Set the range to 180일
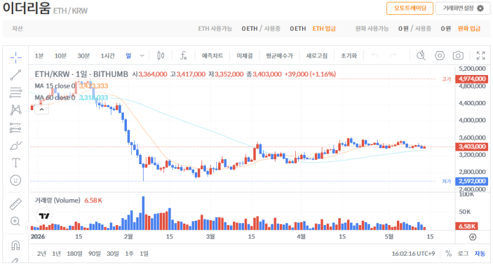This screenshot has width=493, height=265. (74, 253)
